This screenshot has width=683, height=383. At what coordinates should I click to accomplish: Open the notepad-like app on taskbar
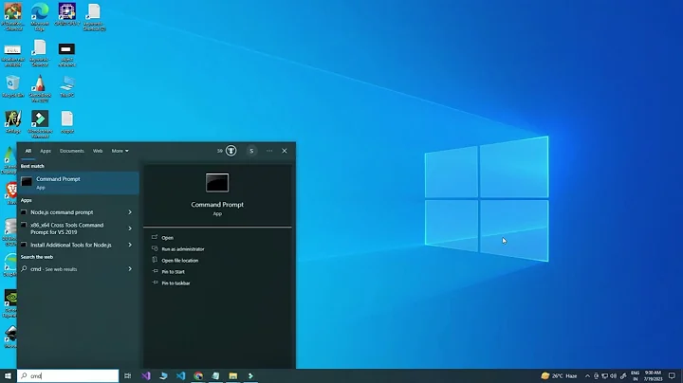coord(215,375)
